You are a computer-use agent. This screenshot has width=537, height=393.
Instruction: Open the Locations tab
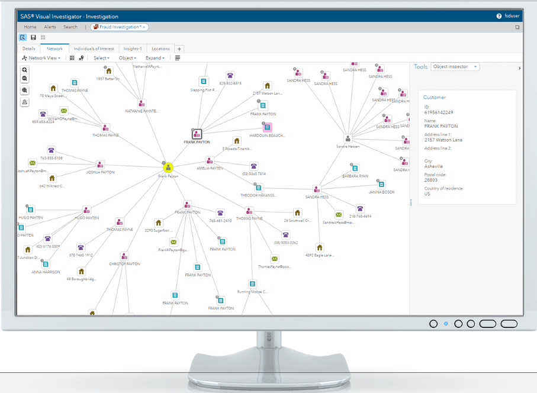click(x=160, y=49)
